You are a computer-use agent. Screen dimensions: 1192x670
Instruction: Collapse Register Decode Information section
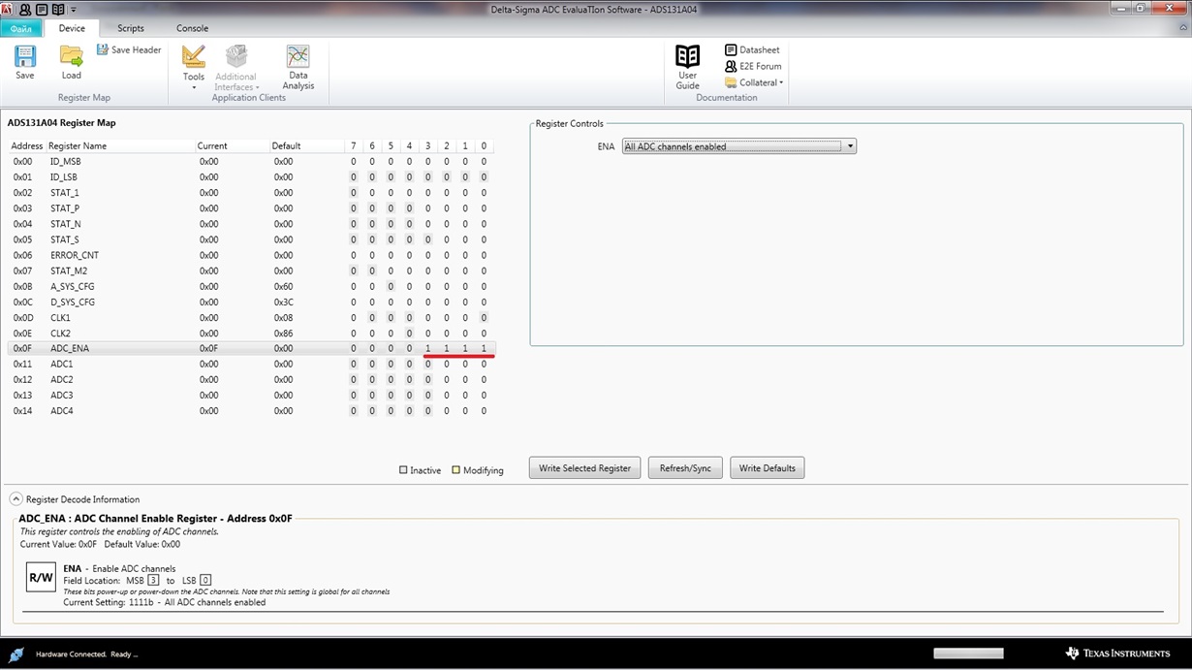16,499
